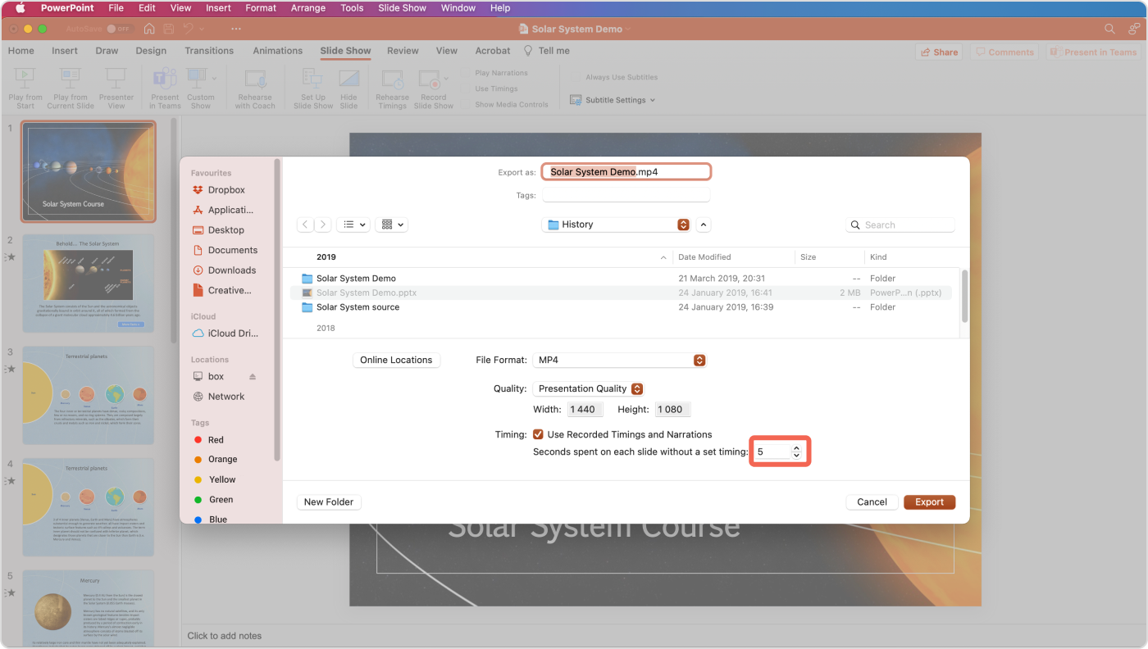The image size is (1148, 649).
Task: Open the Quality dropdown
Action: [x=588, y=388]
